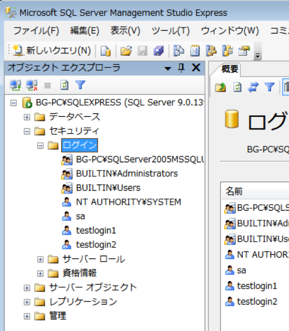The image size is (289, 331).
Task: Click the Connect icon in Object Explorer toolbar
Action: click(15, 85)
